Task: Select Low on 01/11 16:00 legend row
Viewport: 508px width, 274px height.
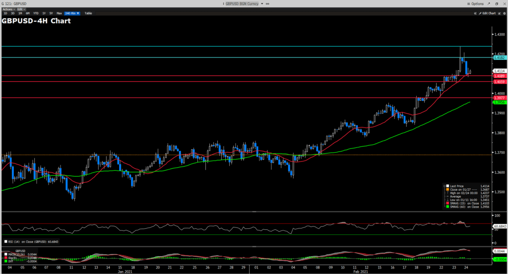Action: point(467,200)
